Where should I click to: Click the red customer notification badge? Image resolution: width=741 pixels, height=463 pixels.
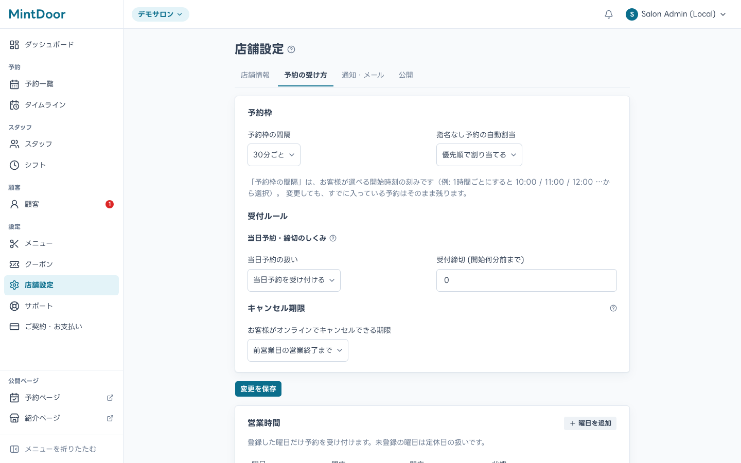tap(110, 204)
